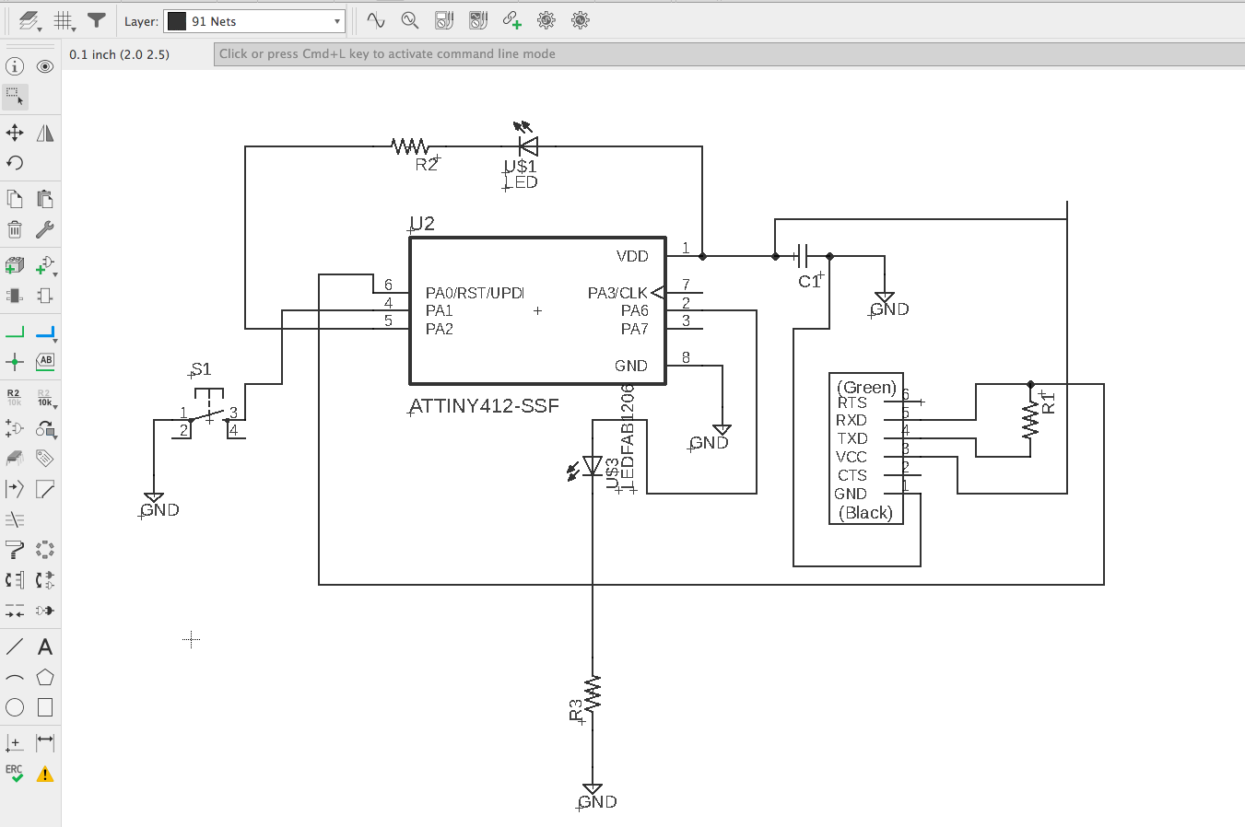Open the Miter/arc tool dropdown
1245x827 pixels.
(45, 428)
